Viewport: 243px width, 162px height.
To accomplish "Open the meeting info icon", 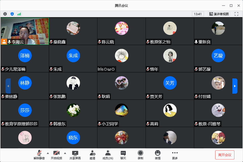I will coord(5,14).
